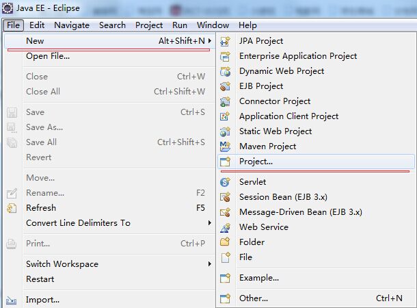Choose Open File... from File menu
417x308 pixels.
pyautogui.click(x=109, y=56)
